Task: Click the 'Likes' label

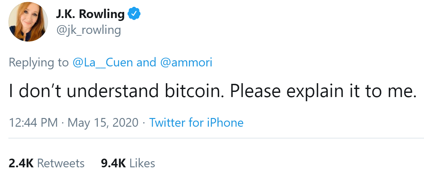Action: click(x=142, y=163)
